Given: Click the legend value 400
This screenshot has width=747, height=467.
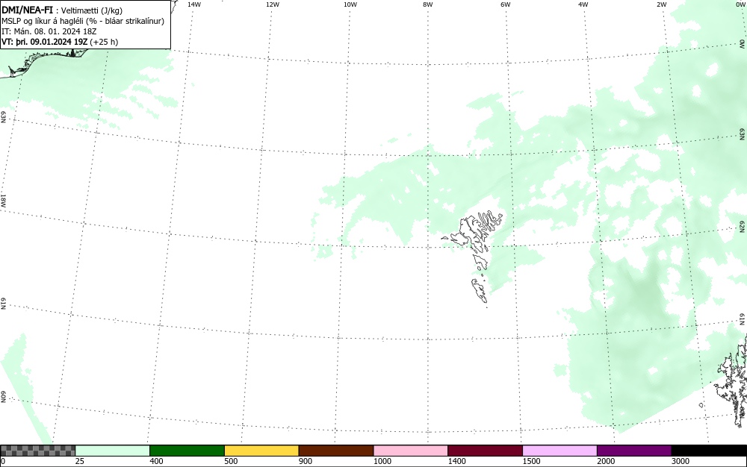Looking at the screenshot, I should [x=156, y=461].
